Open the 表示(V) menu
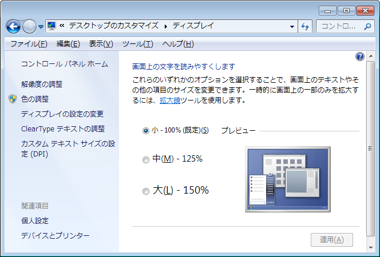This screenshot has height=257, width=380. click(101, 44)
